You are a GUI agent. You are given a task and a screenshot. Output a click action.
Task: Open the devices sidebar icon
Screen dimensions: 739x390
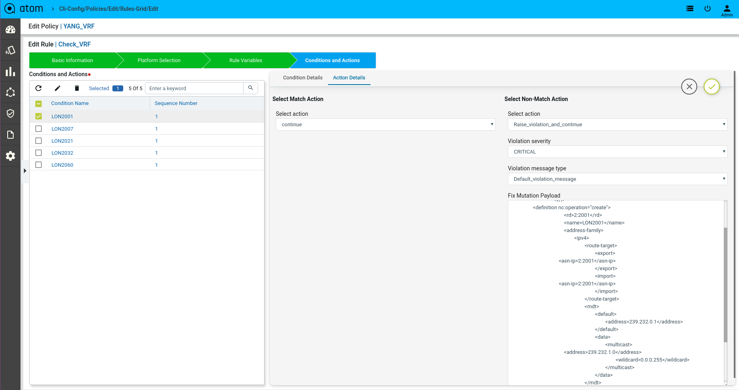(10, 50)
